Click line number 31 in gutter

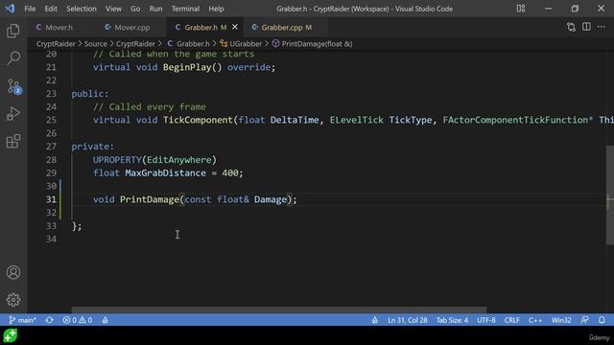point(51,199)
